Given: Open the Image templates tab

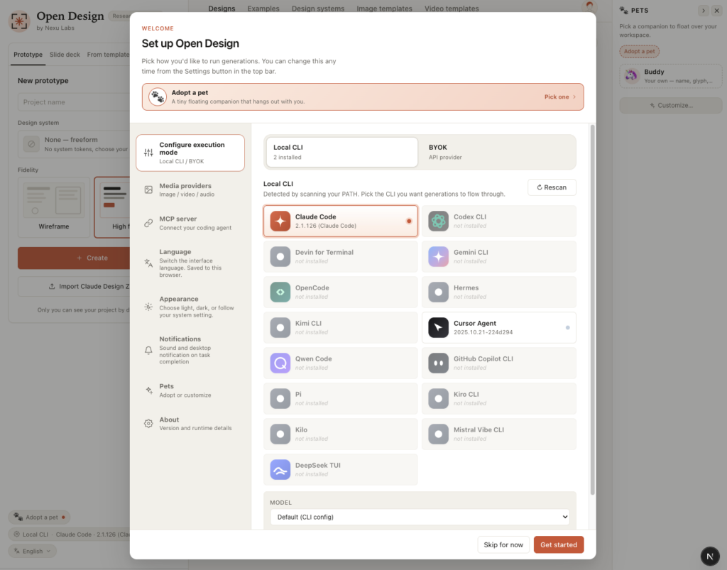Looking at the screenshot, I should click(384, 9).
